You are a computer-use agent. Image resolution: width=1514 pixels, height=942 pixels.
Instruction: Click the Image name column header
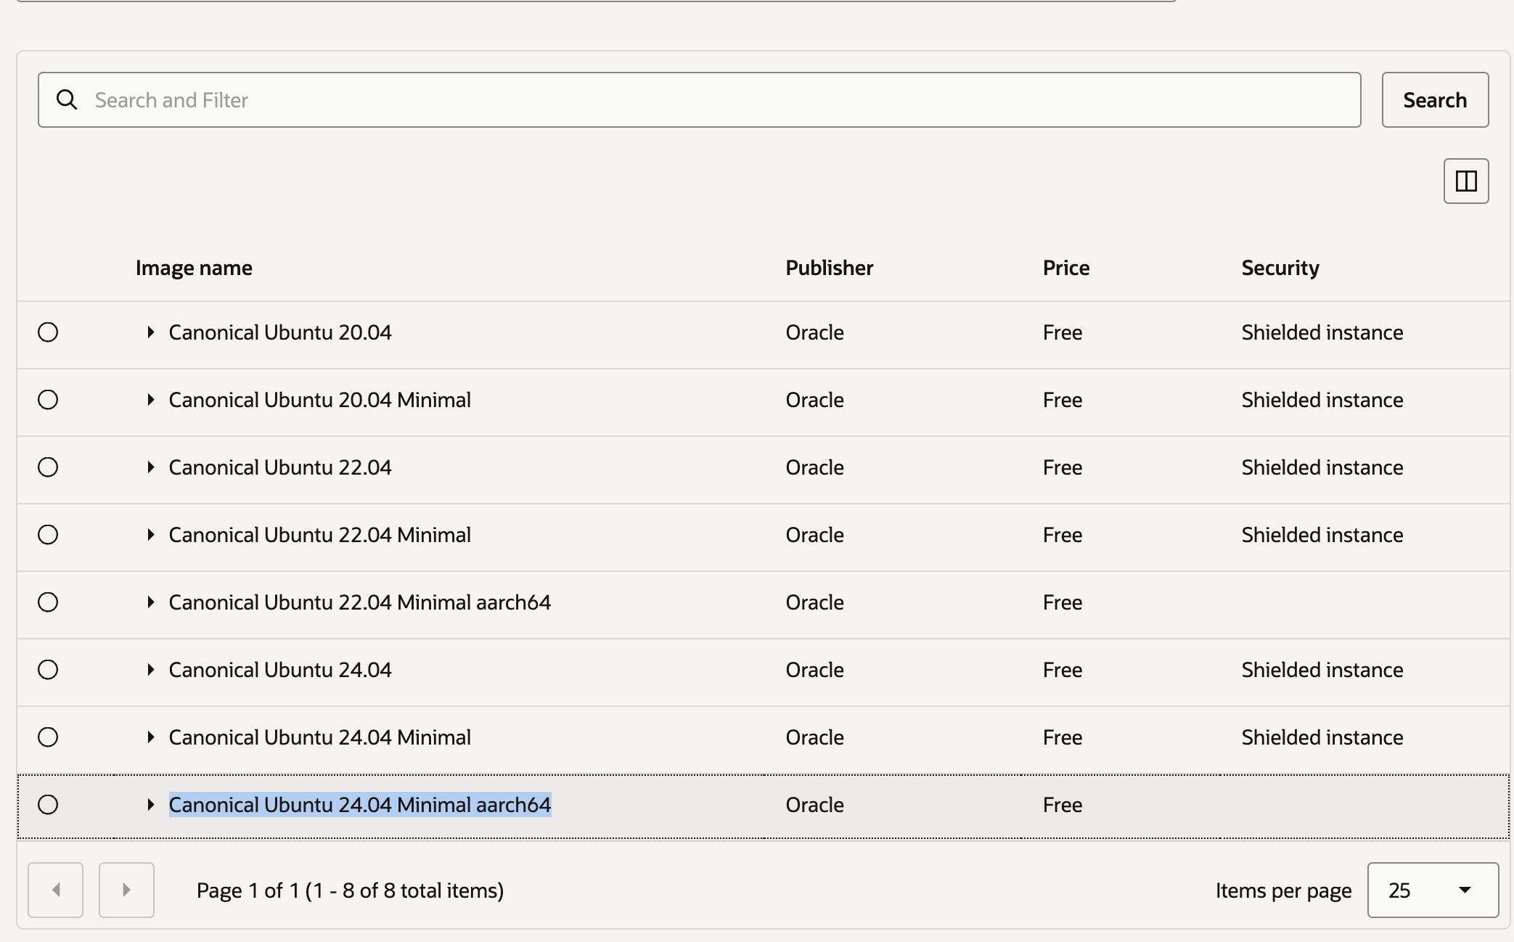click(x=194, y=268)
